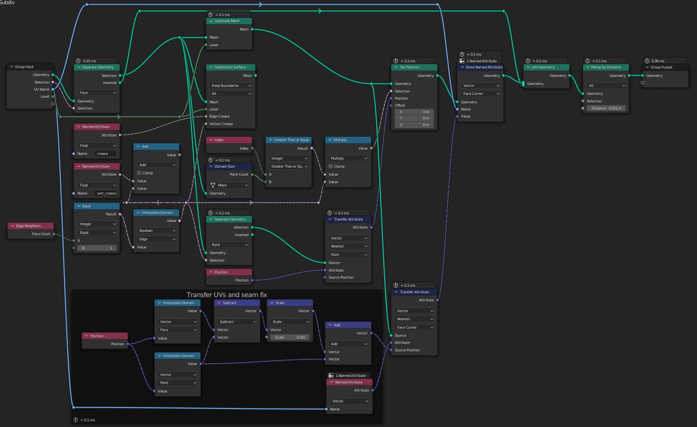Click the UV Name output socket on Group Input

click(53, 89)
